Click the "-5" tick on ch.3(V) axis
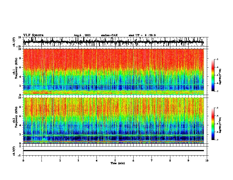Screen dimensions: 233x180 coord(20,156)
